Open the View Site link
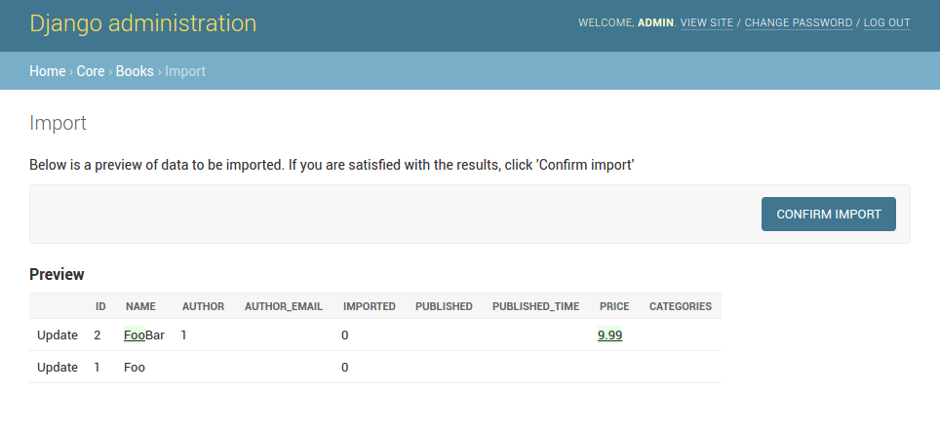 [x=707, y=22]
